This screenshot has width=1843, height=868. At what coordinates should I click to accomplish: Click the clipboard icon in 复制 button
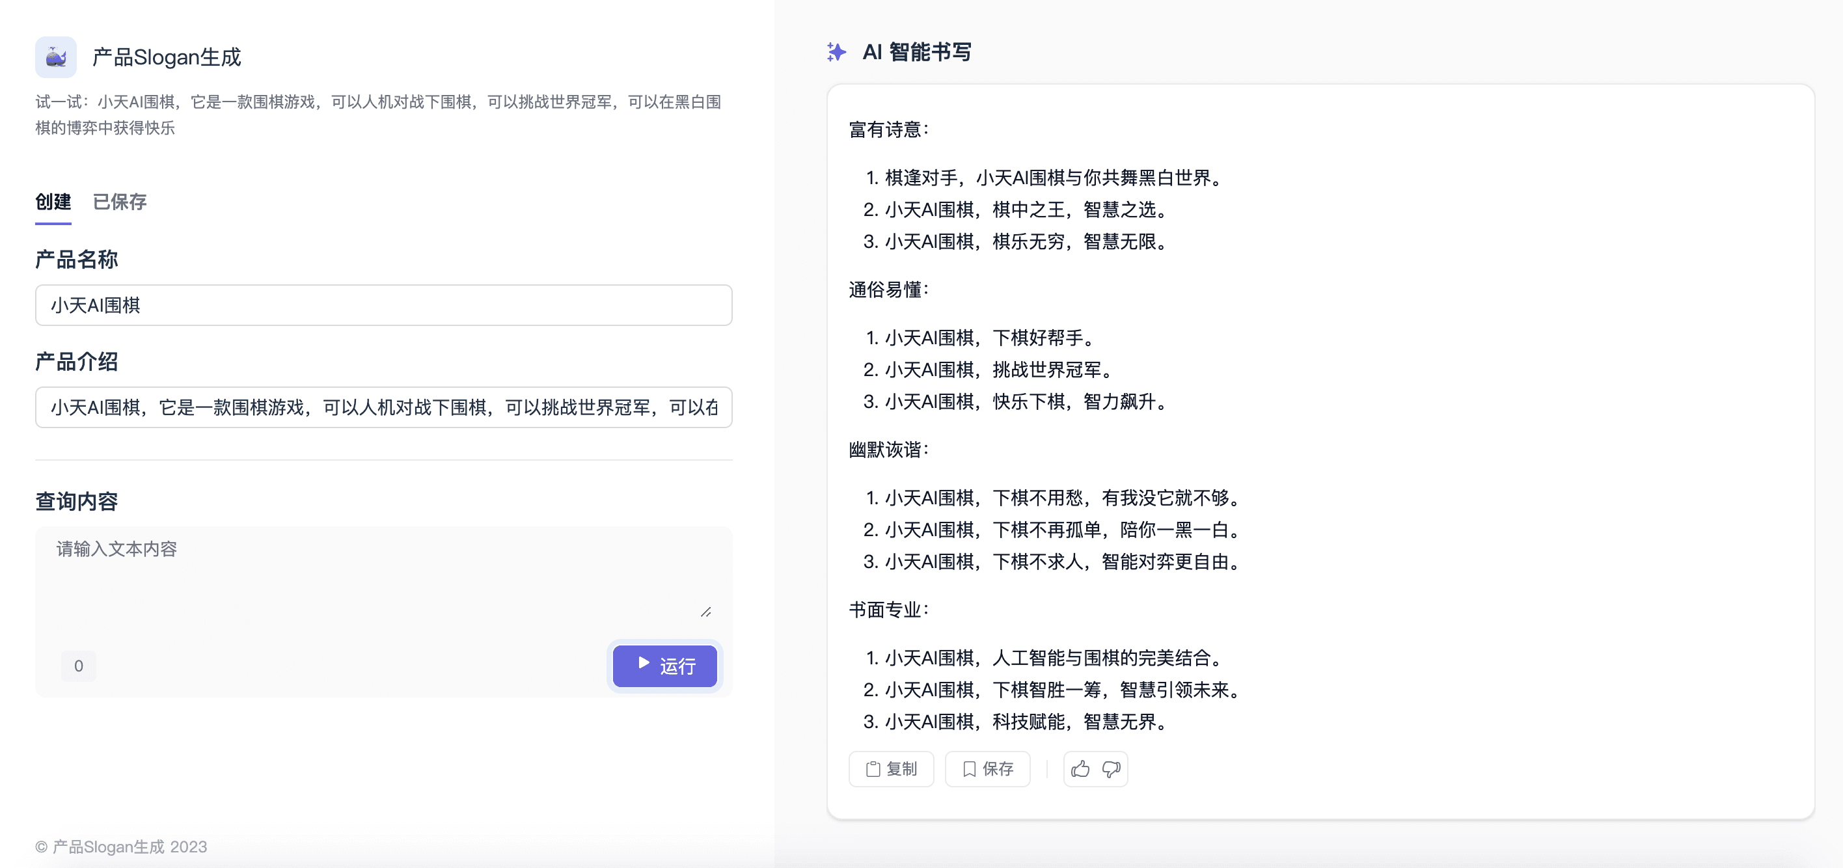[x=873, y=769]
